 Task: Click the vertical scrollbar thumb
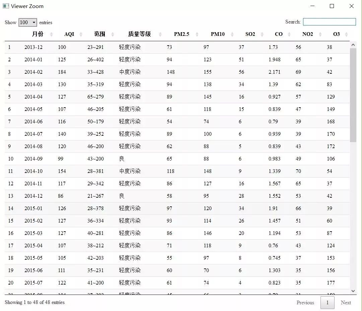(x=353, y=95)
